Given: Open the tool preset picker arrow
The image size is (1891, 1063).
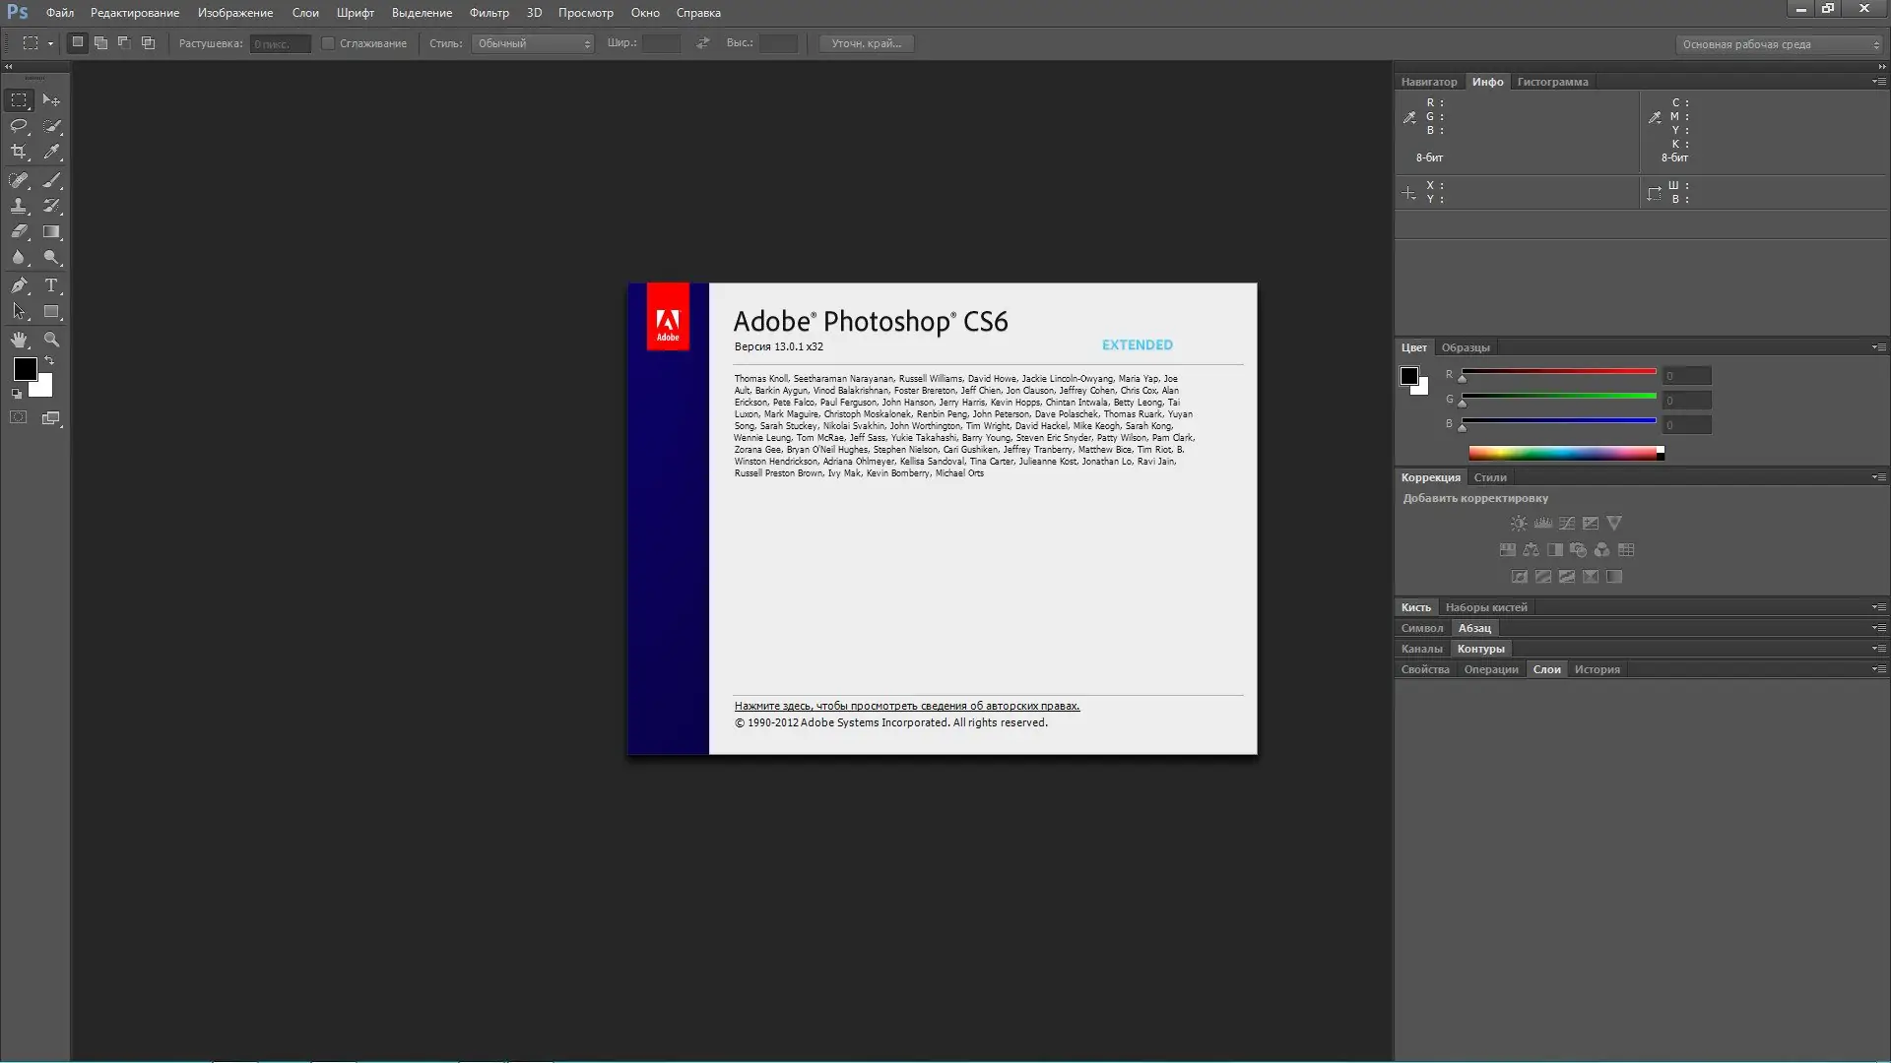Looking at the screenshot, I should coord(50,43).
